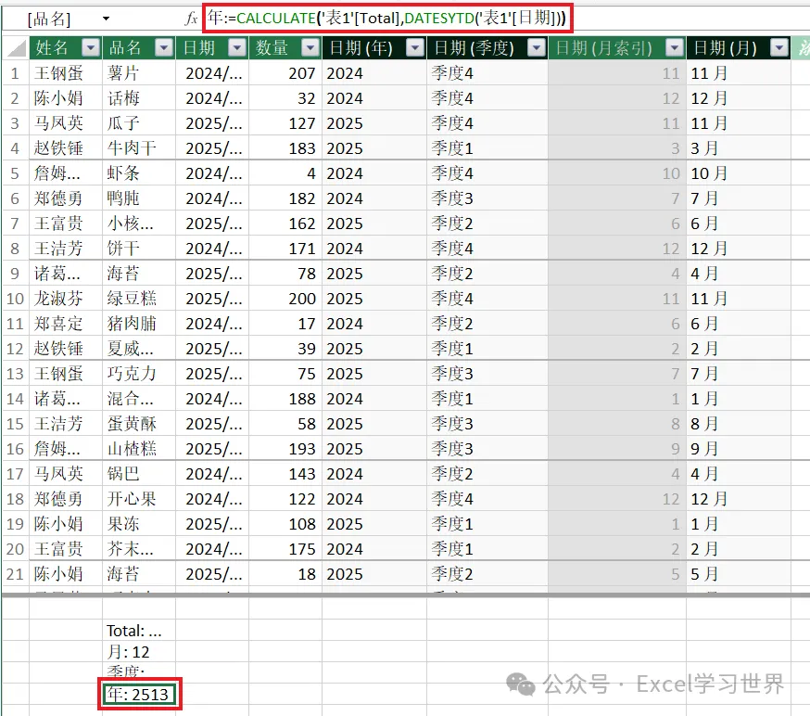Viewport: 810px width, 716px height.
Task: Click into the formula bar DAX expression
Action: coord(387,19)
